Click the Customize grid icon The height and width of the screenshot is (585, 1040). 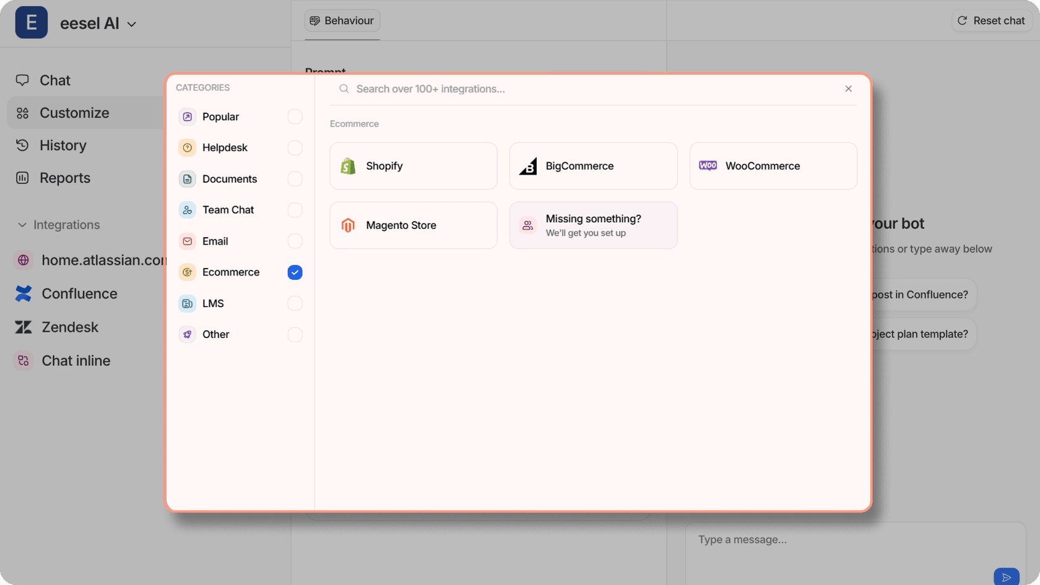[22, 113]
